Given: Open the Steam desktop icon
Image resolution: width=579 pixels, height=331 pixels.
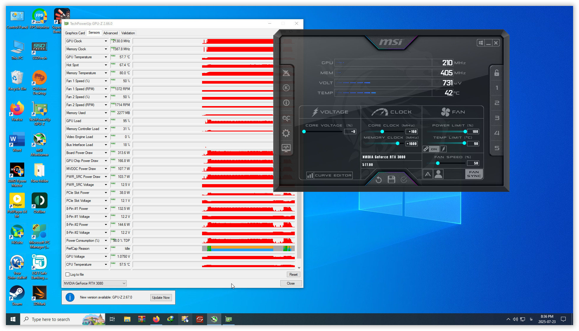Looking at the screenshot, I should point(17,296).
